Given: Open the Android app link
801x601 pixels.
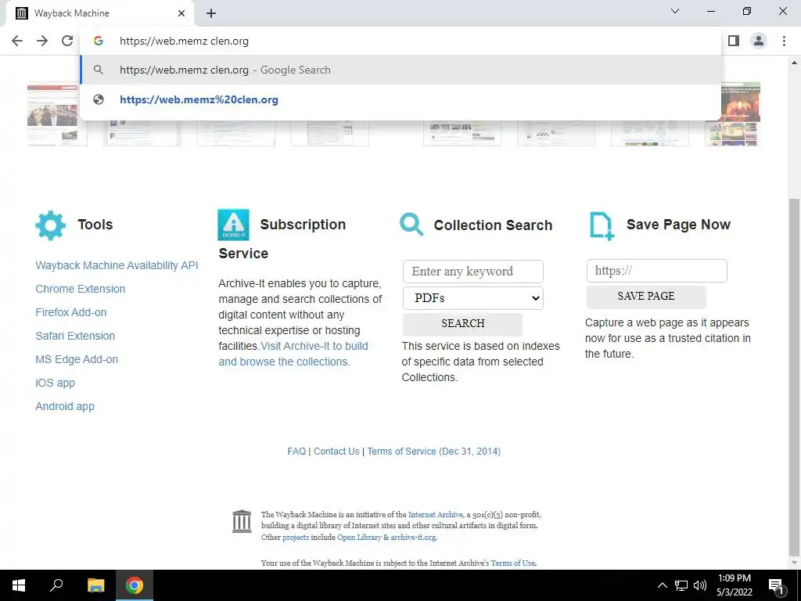Looking at the screenshot, I should 65,406.
